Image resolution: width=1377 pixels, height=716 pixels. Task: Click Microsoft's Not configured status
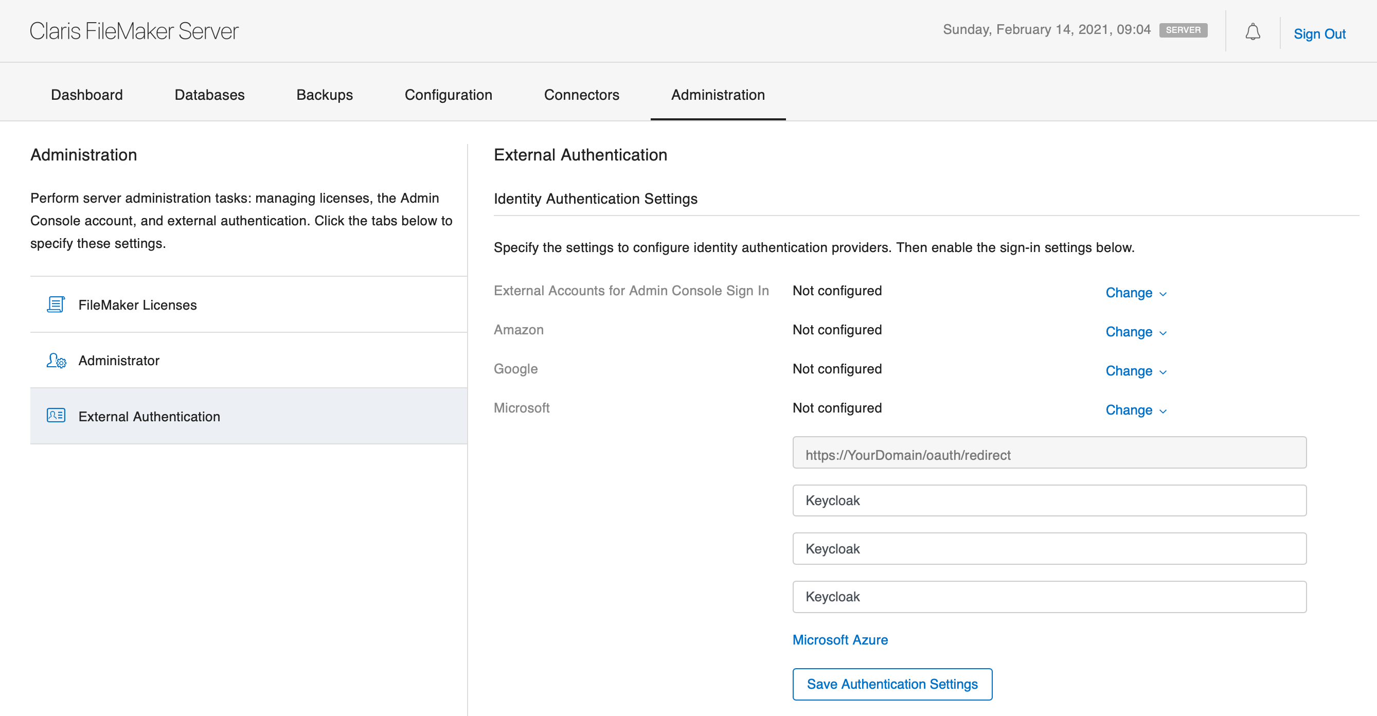(x=837, y=407)
